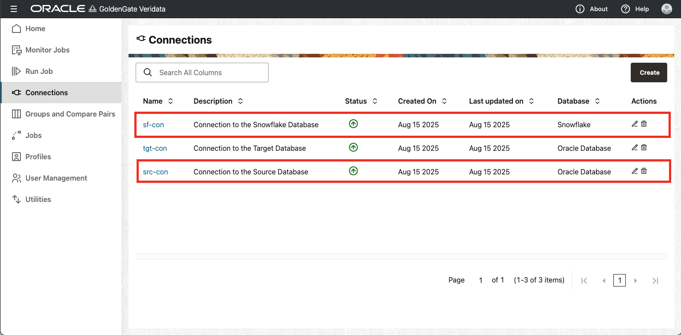The height and width of the screenshot is (335, 681).
Task: Click the Jobs sidebar icon
Action: 16,135
